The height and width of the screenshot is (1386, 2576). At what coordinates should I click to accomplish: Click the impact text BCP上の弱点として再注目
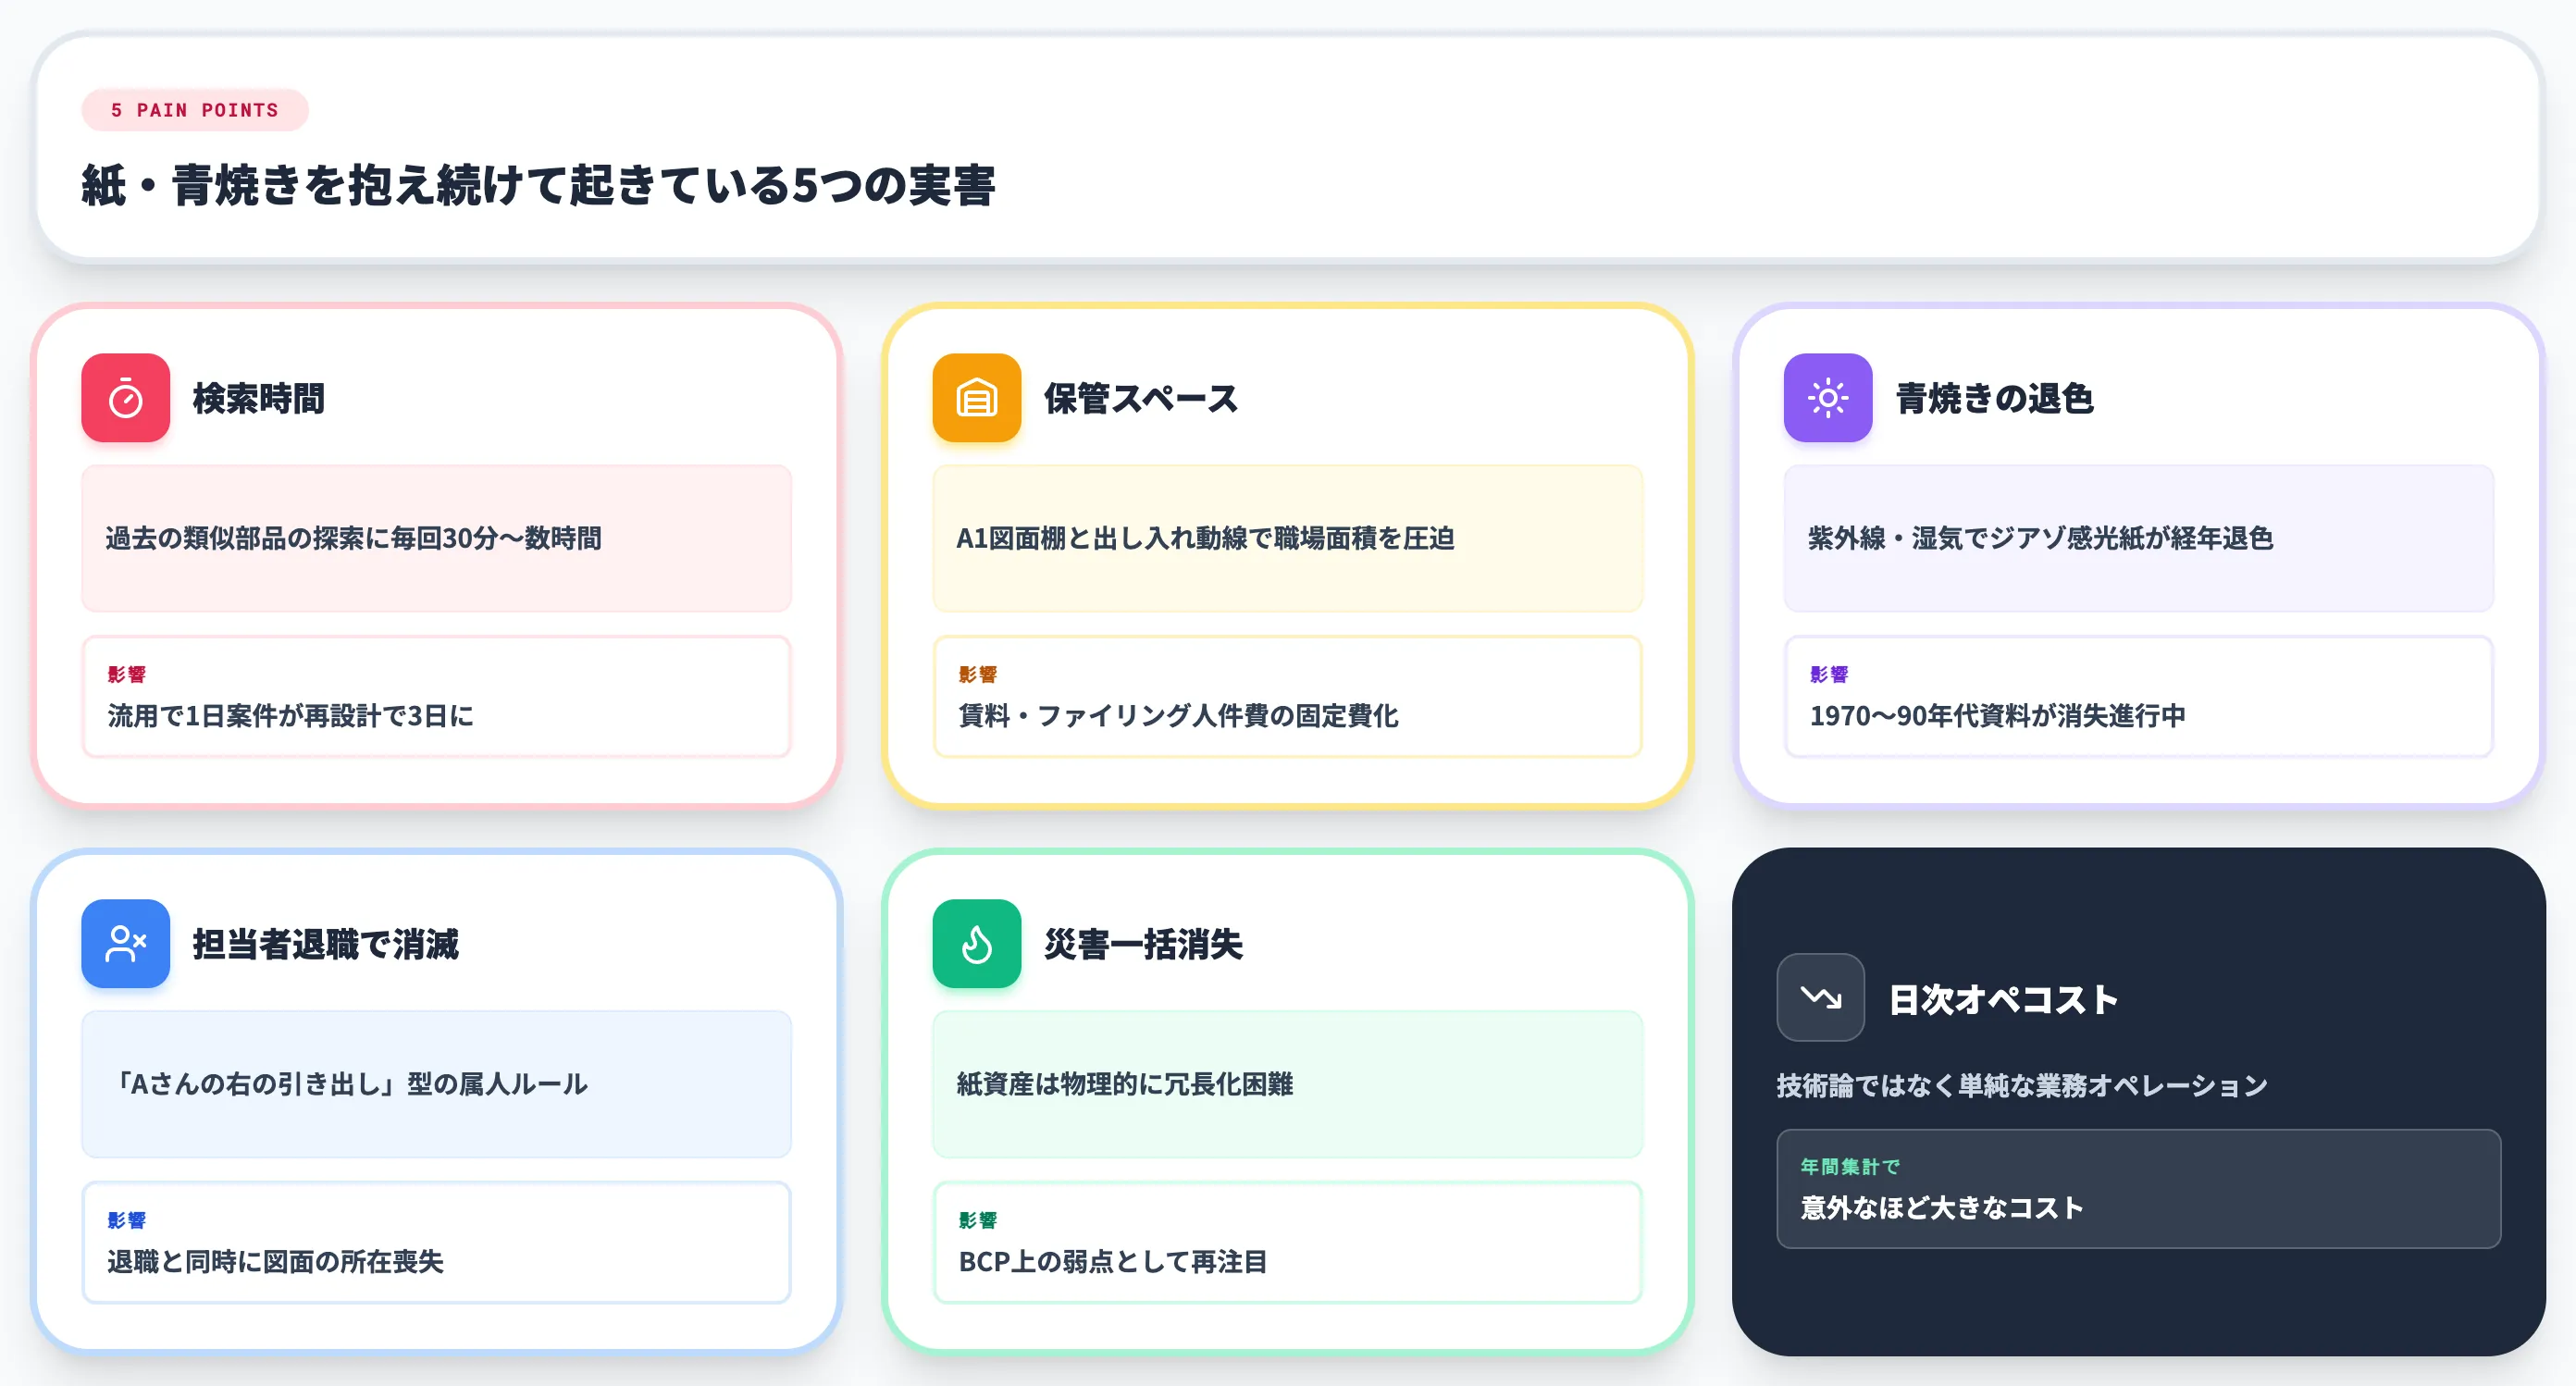(x=1113, y=1262)
